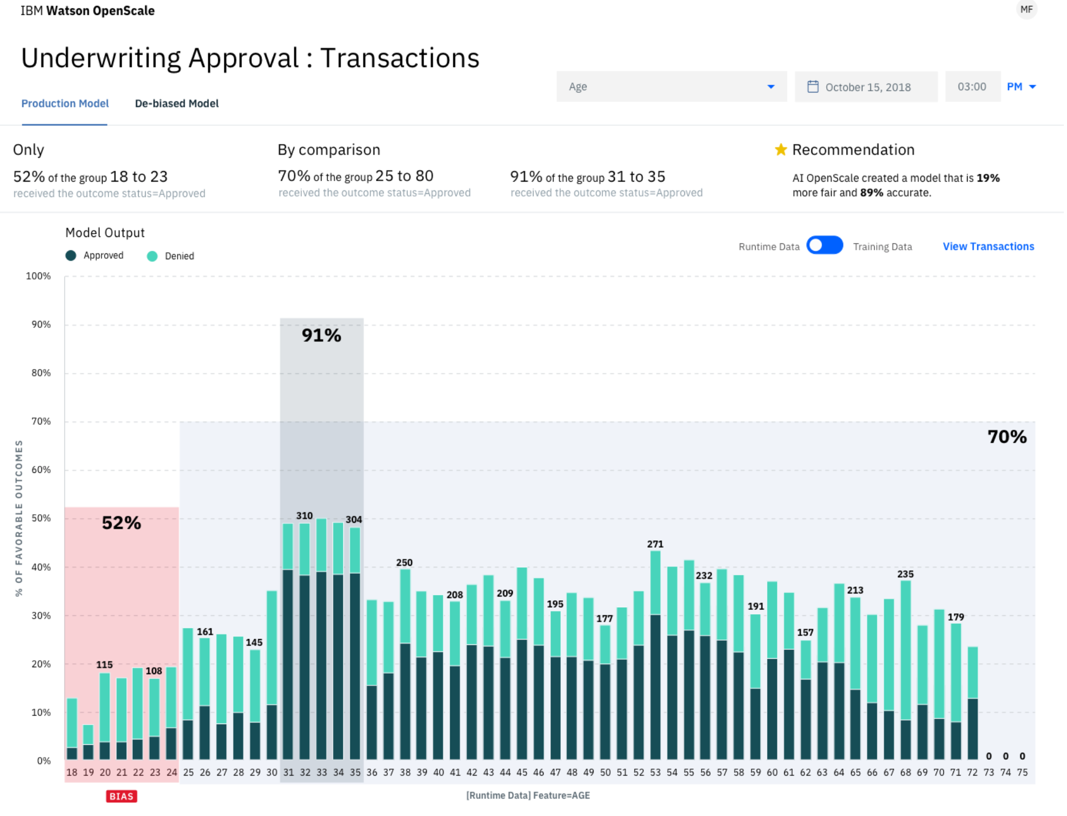Click the Denied legend dot
The width and height of the screenshot is (1067, 816).
[152, 256]
